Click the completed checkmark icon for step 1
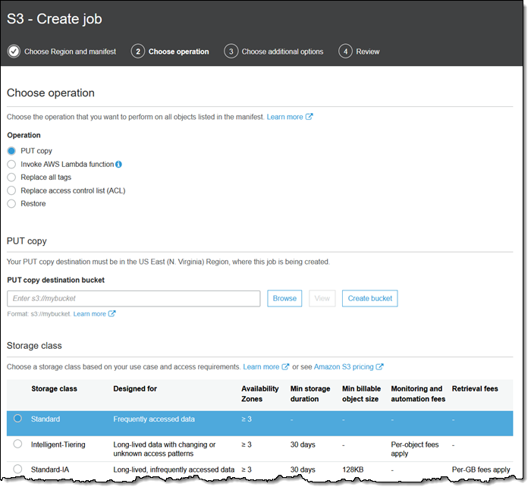This screenshot has width=531, height=490. (x=14, y=52)
